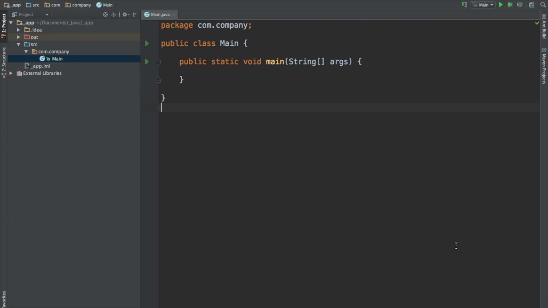Open Search Everywhere magnifier icon
The width and height of the screenshot is (548, 308).
tap(543, 5)
